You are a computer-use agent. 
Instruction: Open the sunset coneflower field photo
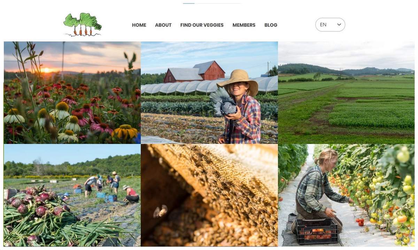pyautogui.click(x=72, y=93)
